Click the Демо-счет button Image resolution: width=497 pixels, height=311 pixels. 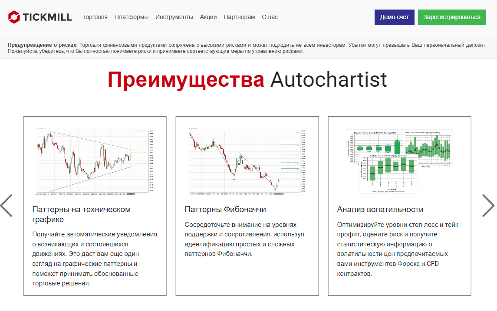click(x=394, y=17)
